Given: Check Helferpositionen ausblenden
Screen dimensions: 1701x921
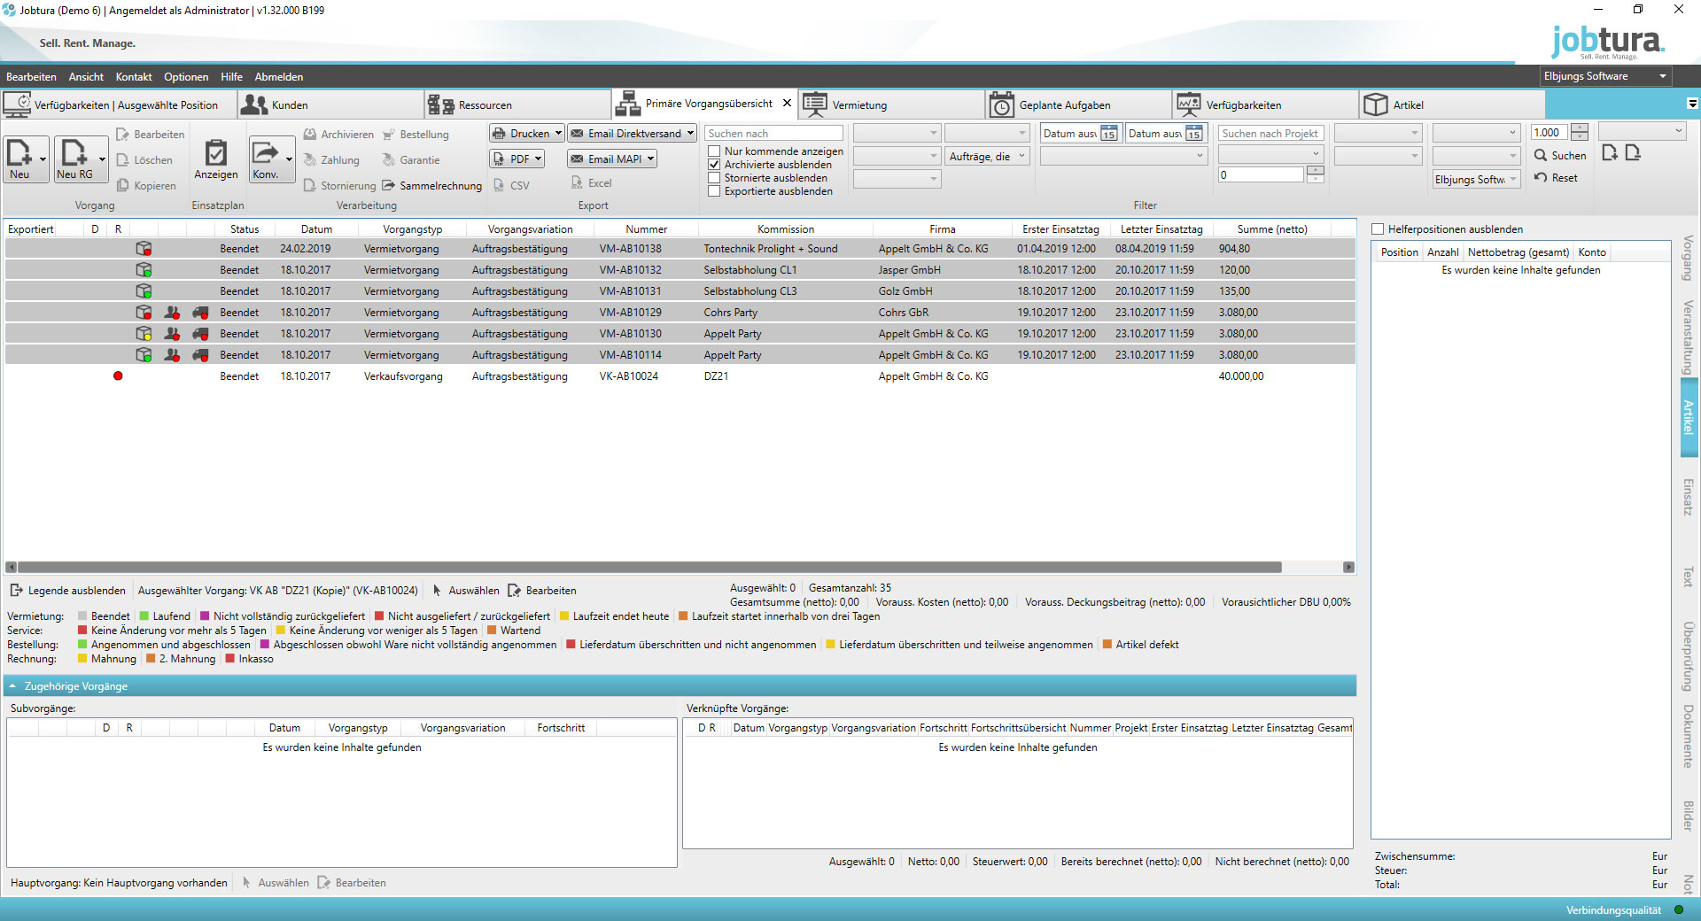Looking at the screenshot, I should [1378, 229].
